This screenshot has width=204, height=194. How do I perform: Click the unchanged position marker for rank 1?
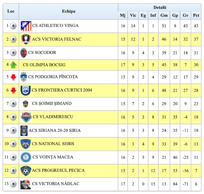[x=13, y=26]
